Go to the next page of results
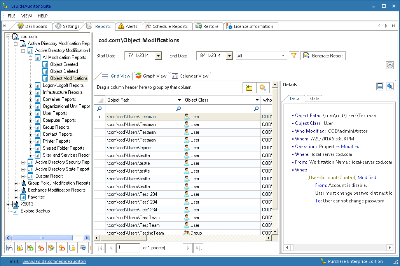Viewport: 400px width, 266px height. click(188, 248)
